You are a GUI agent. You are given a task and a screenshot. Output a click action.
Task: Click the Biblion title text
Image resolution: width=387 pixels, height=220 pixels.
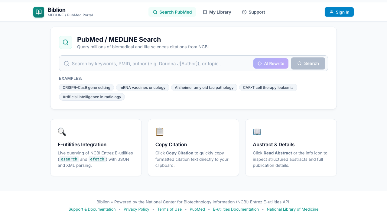(57, 10)
